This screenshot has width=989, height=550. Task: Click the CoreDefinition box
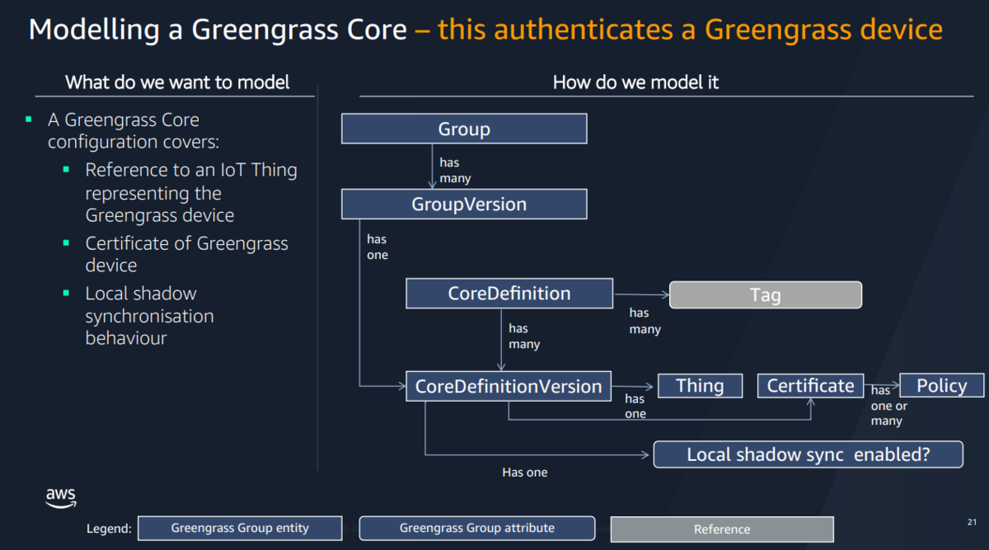[509, 294]
